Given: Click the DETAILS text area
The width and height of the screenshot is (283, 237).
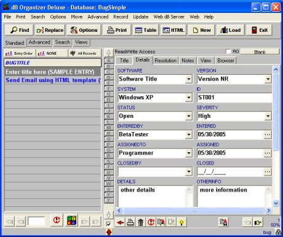Looking at the screenshot, I should (x=153, y=196).
